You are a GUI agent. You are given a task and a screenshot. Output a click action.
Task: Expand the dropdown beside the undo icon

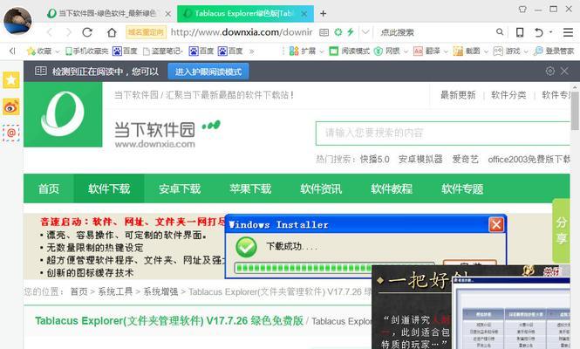pos(550,32)
